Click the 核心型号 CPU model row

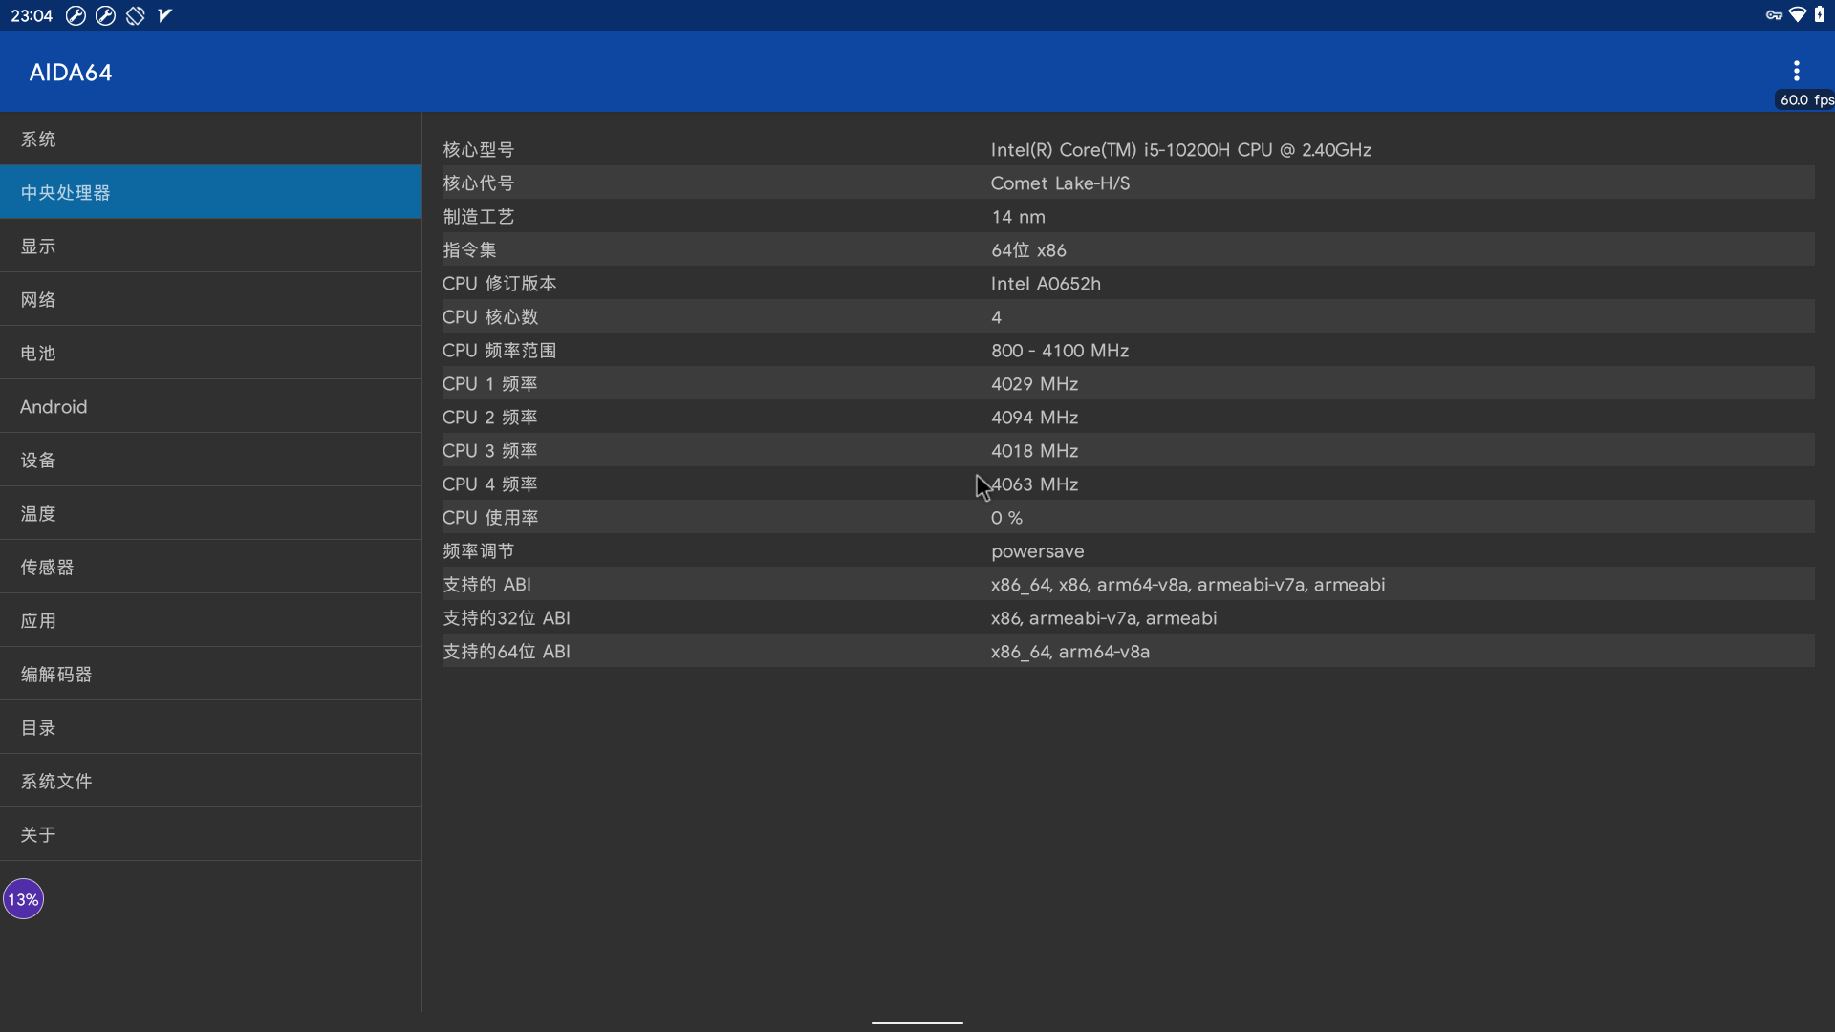click(x=1128, y=150)
